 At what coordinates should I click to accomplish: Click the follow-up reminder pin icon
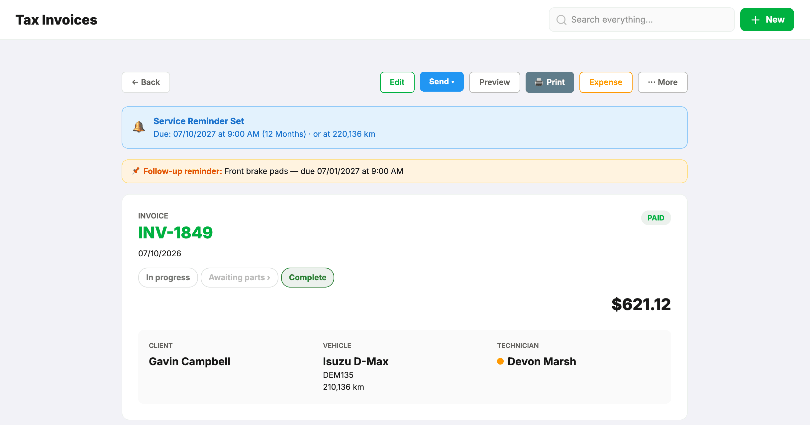click(x=136, y=171)
